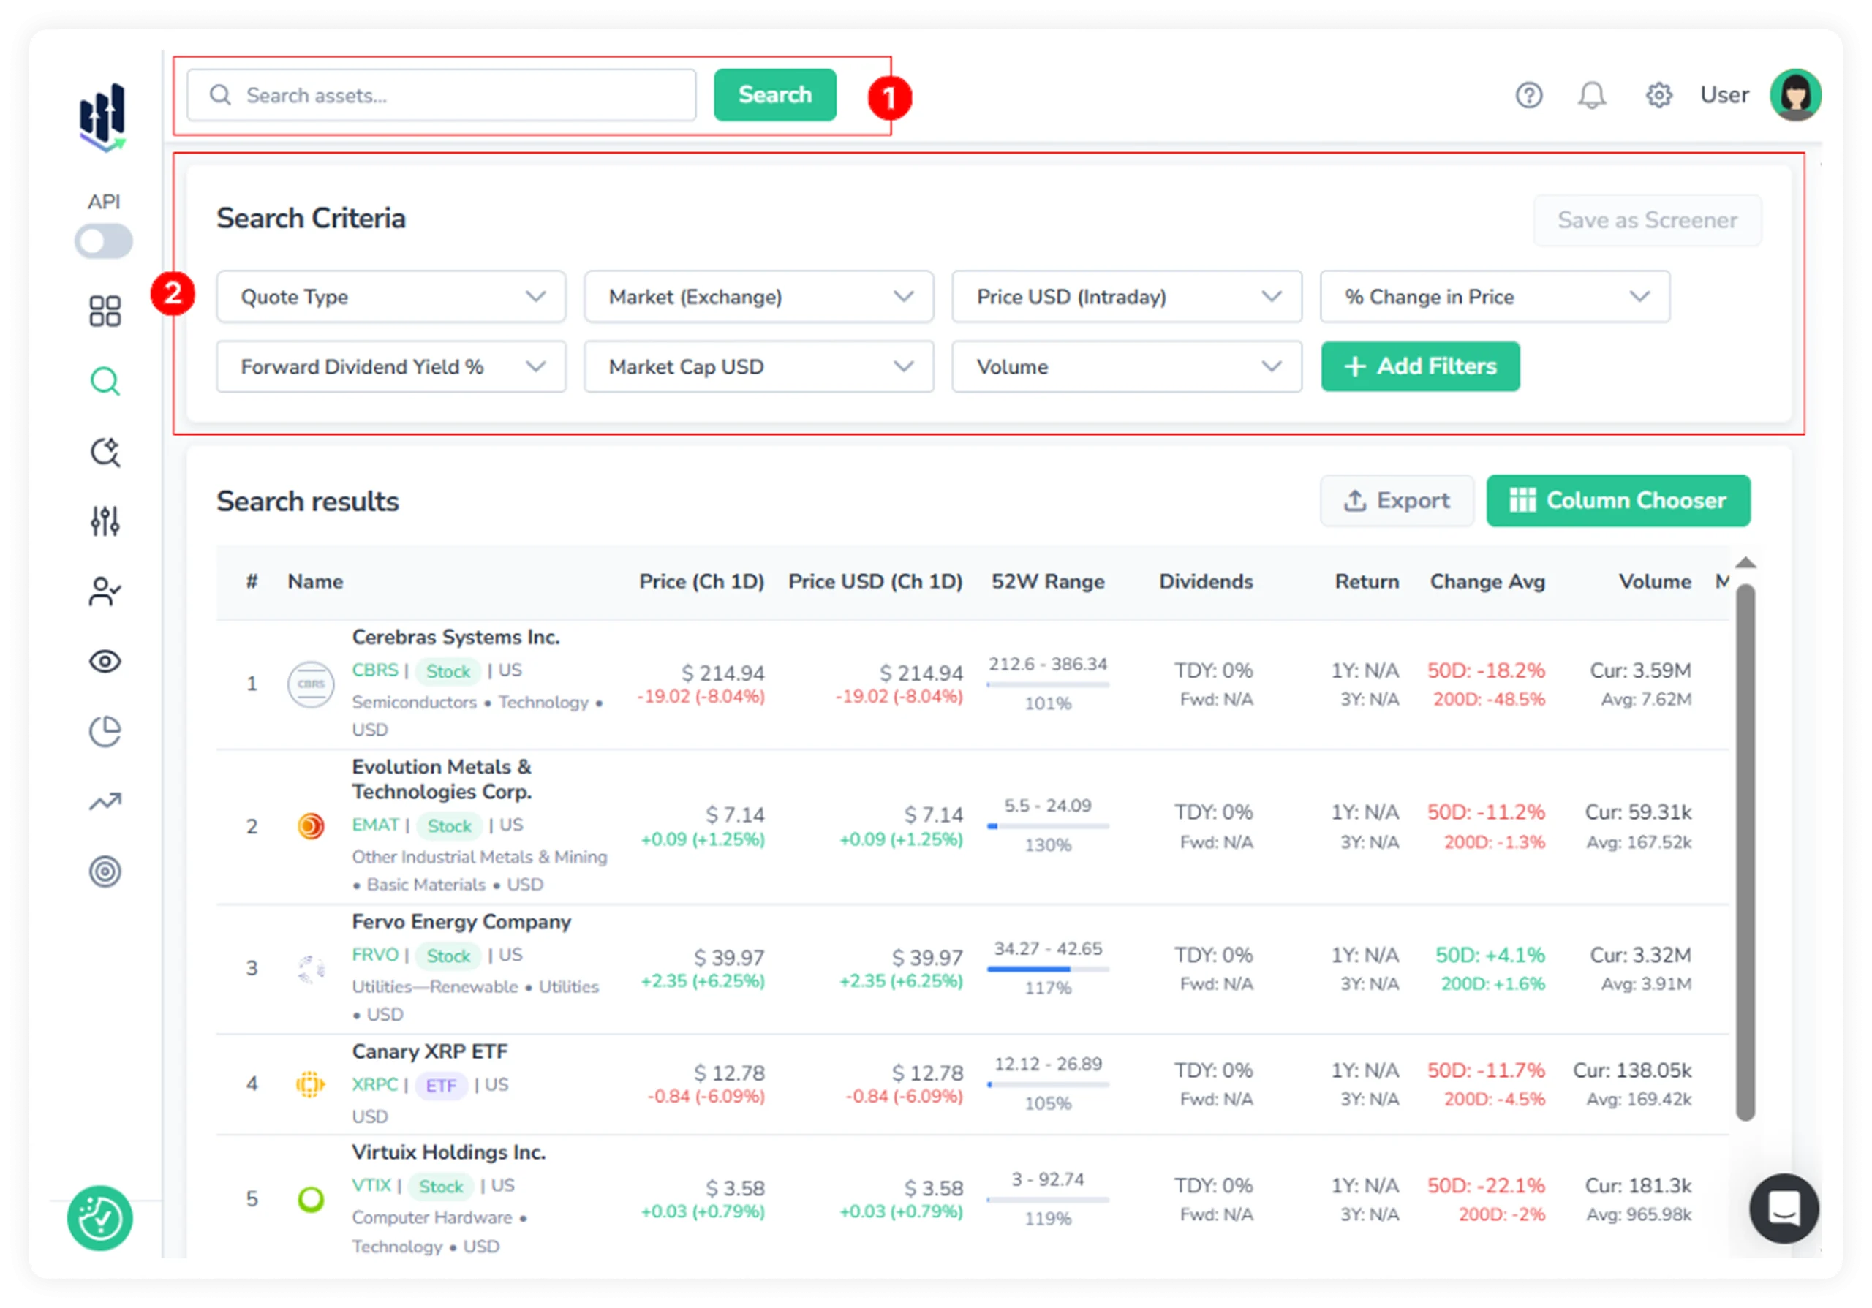
Task: Sort by the 52W Range column header
Action: 1048,582
